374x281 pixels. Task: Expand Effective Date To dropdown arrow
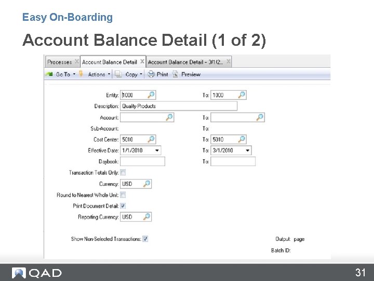[248, 150]
